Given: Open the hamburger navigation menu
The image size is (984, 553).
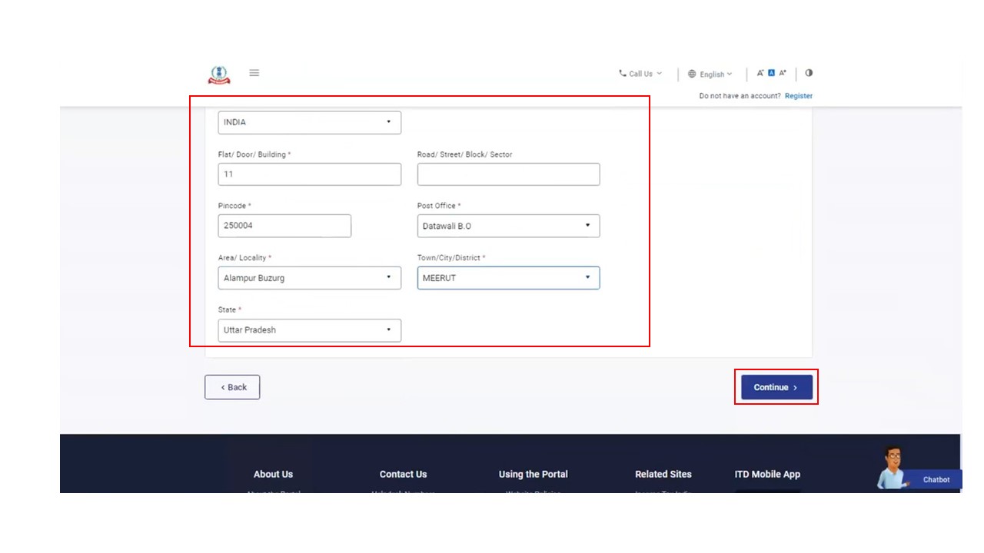Looking at the screenshot, I should tap(254, 73).
